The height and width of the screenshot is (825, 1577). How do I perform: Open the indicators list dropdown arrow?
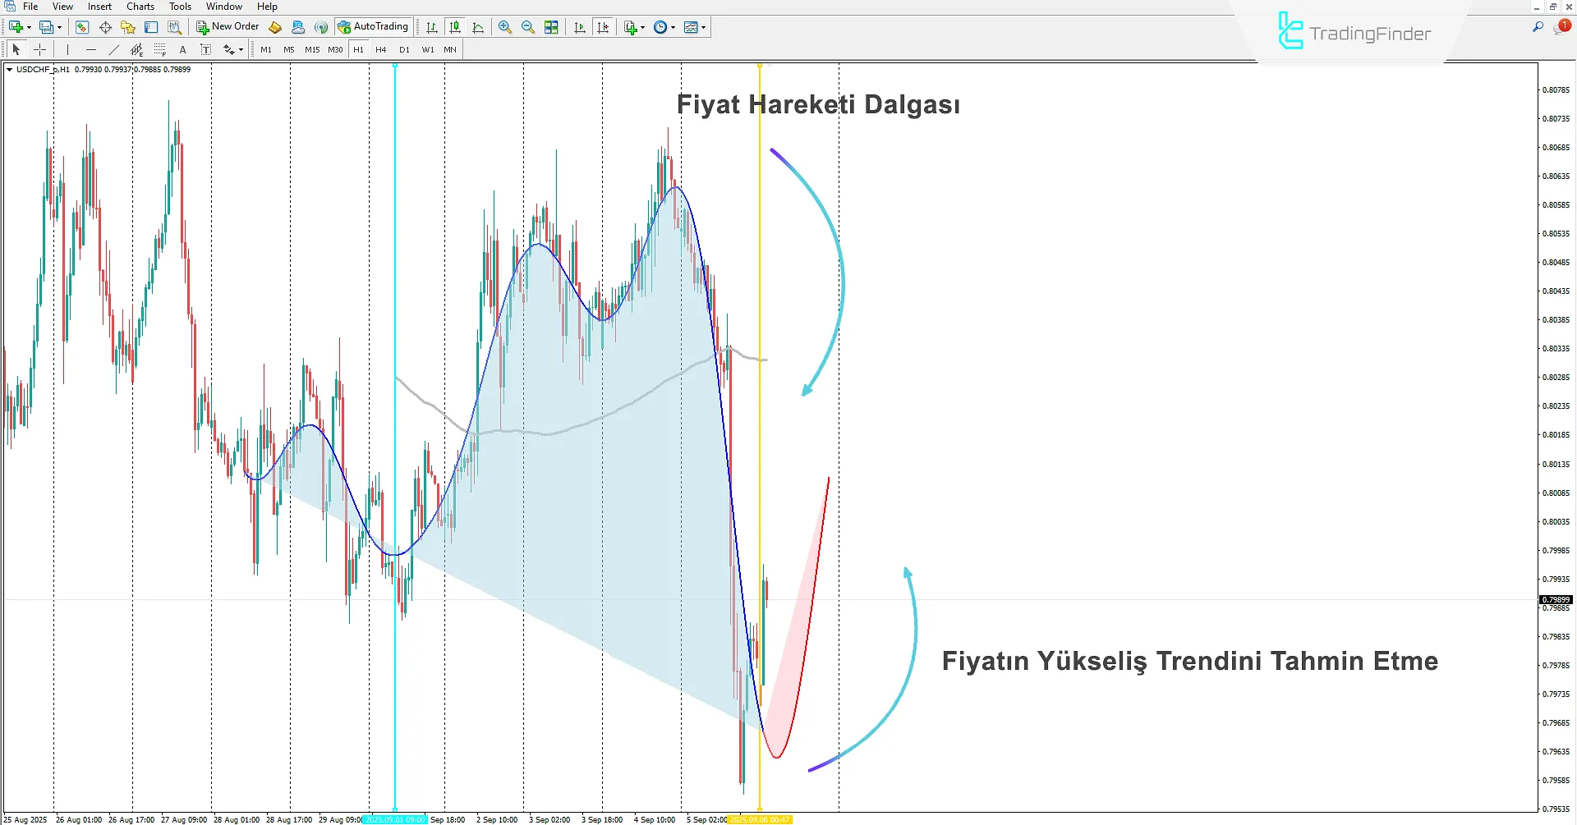[642, 27]
